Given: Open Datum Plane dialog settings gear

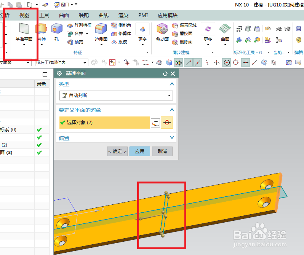Looking at the screenshot, I should tap(59, 73).
